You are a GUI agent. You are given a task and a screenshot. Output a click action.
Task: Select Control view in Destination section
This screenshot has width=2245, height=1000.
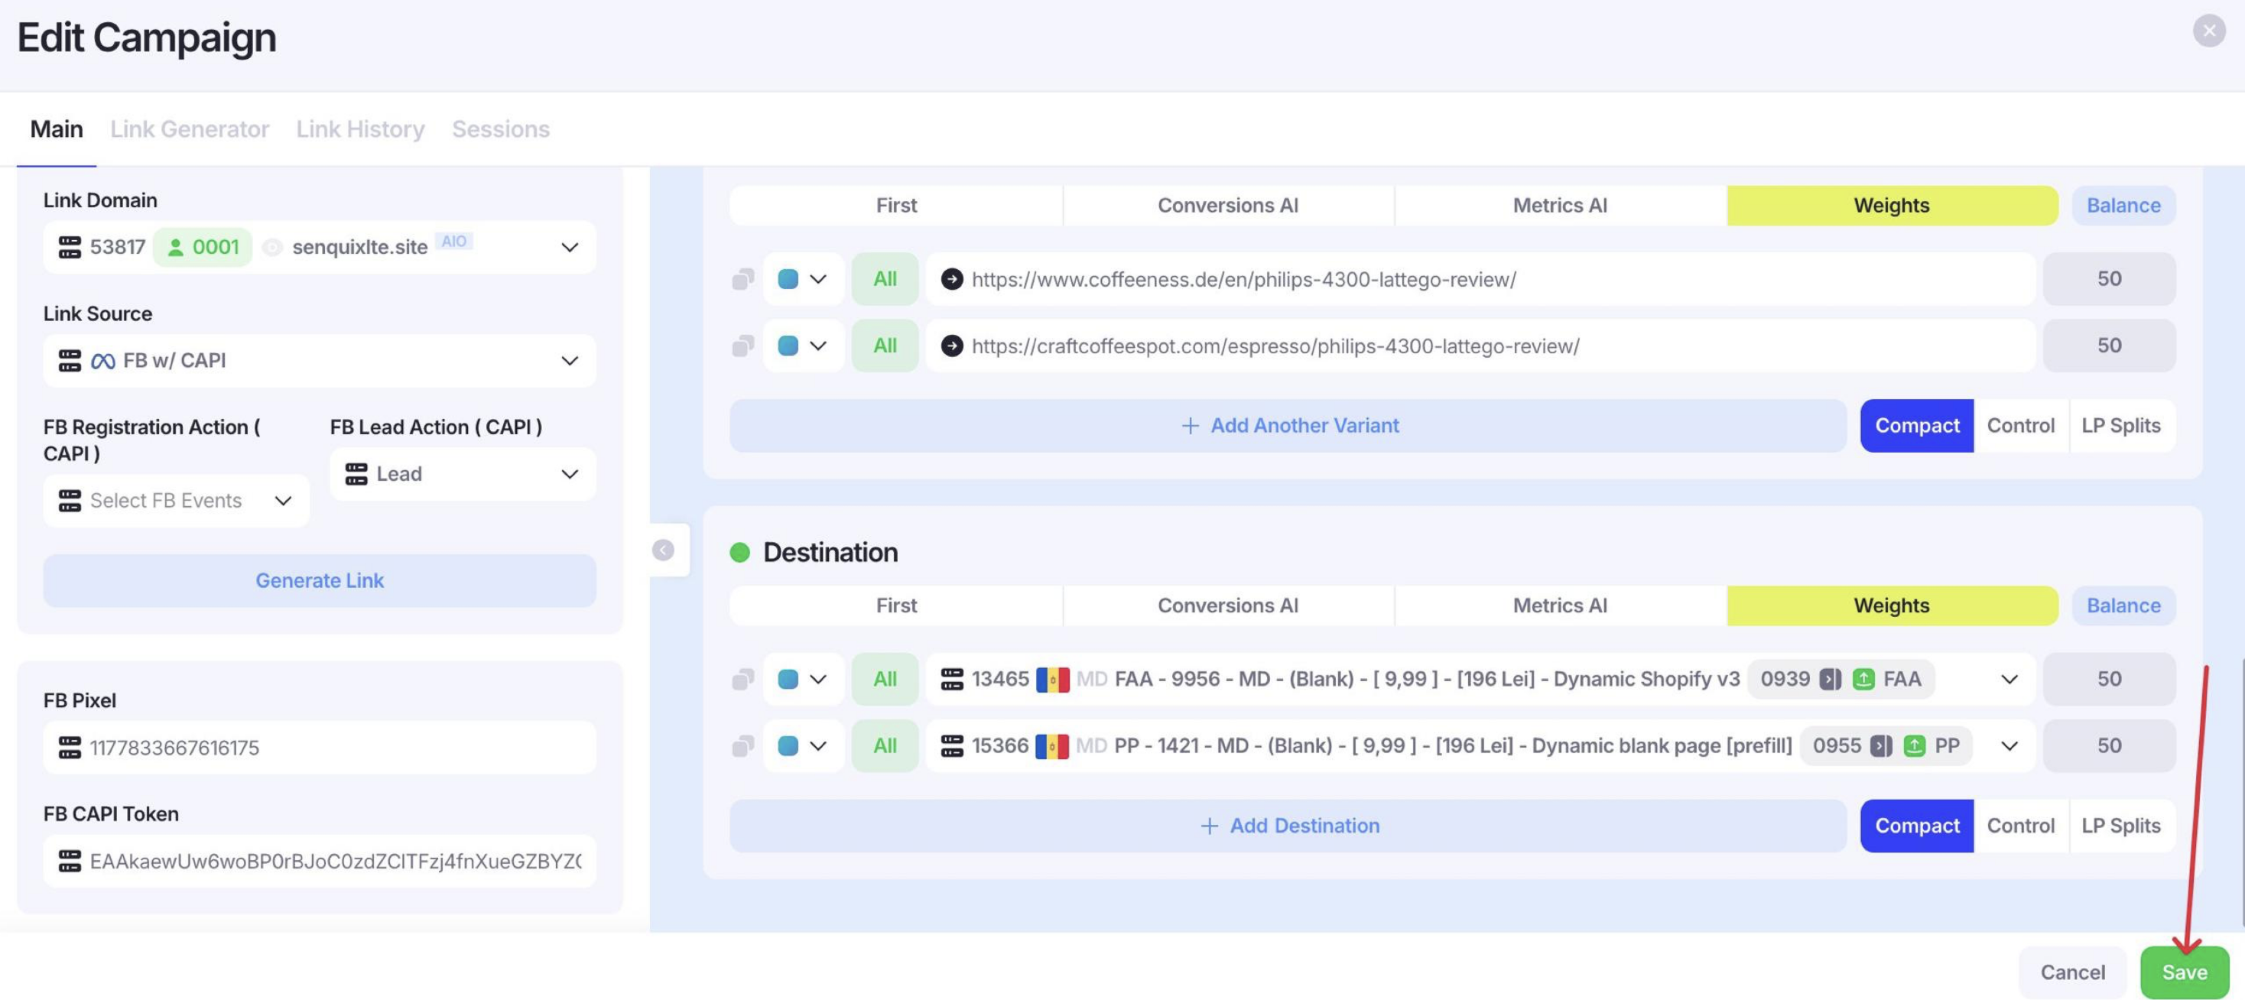point(2020,826)
